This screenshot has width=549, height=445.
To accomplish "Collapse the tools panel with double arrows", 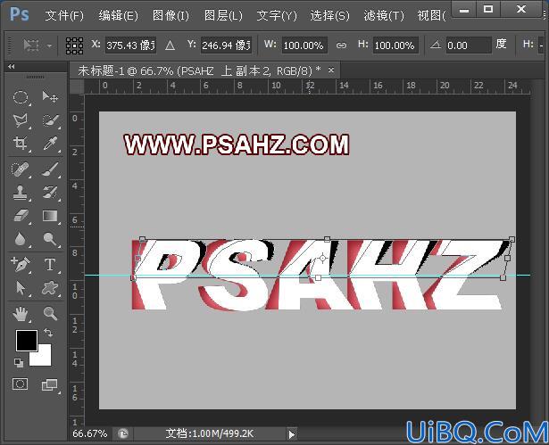I will (12, 66).
